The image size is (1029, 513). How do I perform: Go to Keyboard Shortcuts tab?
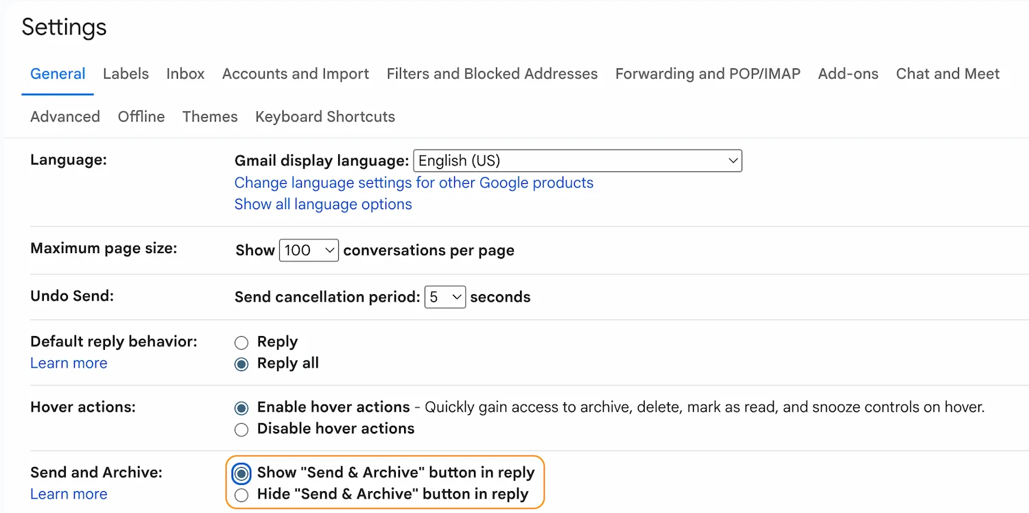tap(325, 117)
